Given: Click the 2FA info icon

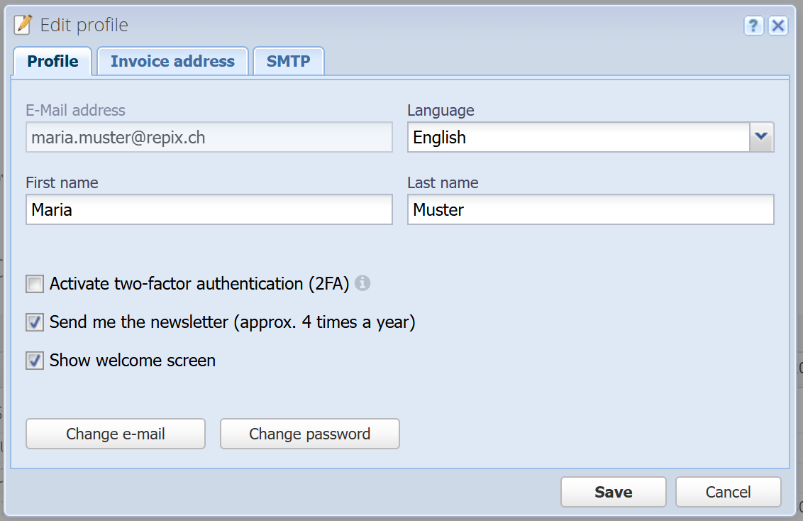Looking at the screenshot, I should [x=362, y=283].
